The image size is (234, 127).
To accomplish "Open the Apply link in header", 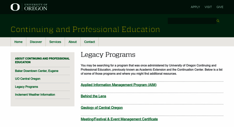I will pyautogui.click(x=195, y=7).
